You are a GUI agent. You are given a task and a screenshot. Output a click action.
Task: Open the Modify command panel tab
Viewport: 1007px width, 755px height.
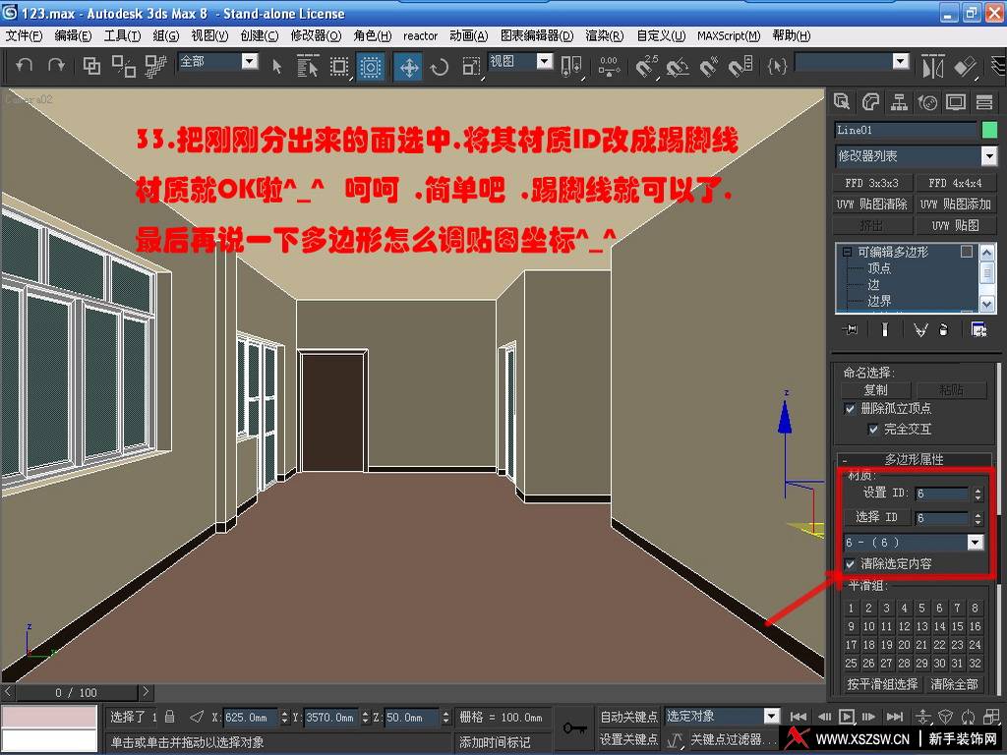[x=870, y=101]
